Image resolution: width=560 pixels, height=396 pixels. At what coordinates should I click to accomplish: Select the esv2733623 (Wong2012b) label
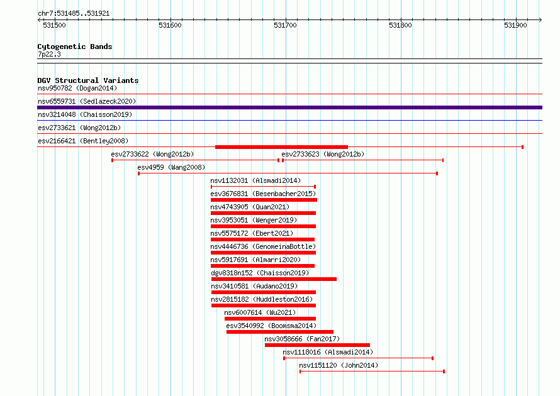[323, 154]
